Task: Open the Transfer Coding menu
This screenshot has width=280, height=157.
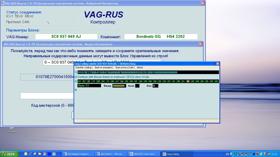Action: pyautogui.click(x=83, y=68)
